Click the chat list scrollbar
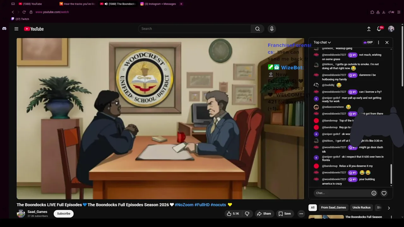Viewport: 404px width, 227px height. pos(391,173)
